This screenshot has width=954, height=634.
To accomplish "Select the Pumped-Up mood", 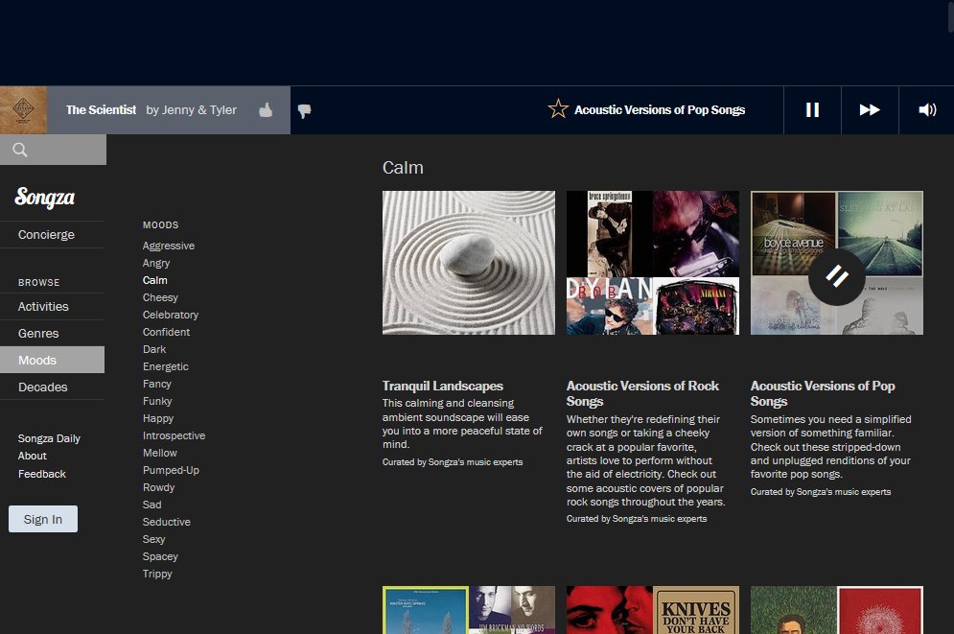I will 171,470.
